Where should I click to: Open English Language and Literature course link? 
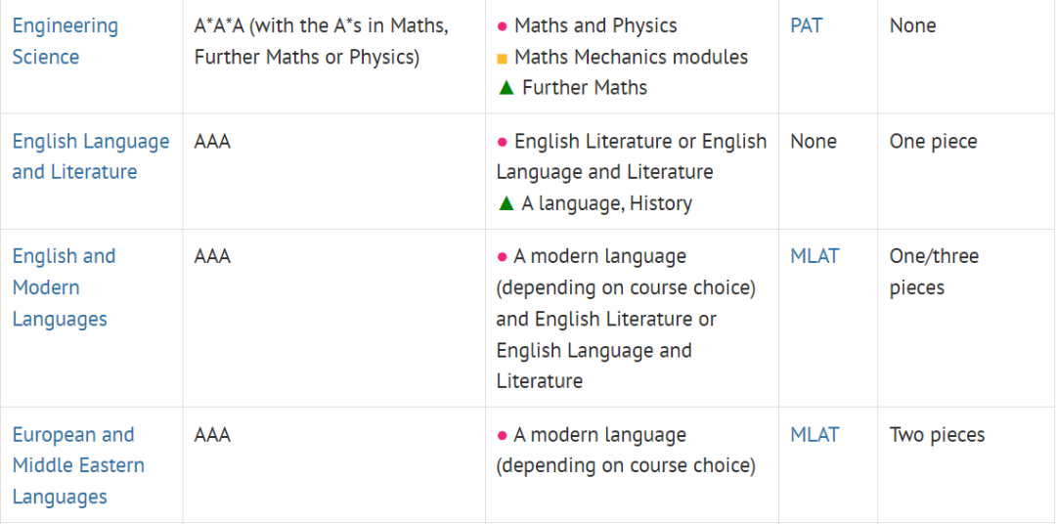coord(91,156)
